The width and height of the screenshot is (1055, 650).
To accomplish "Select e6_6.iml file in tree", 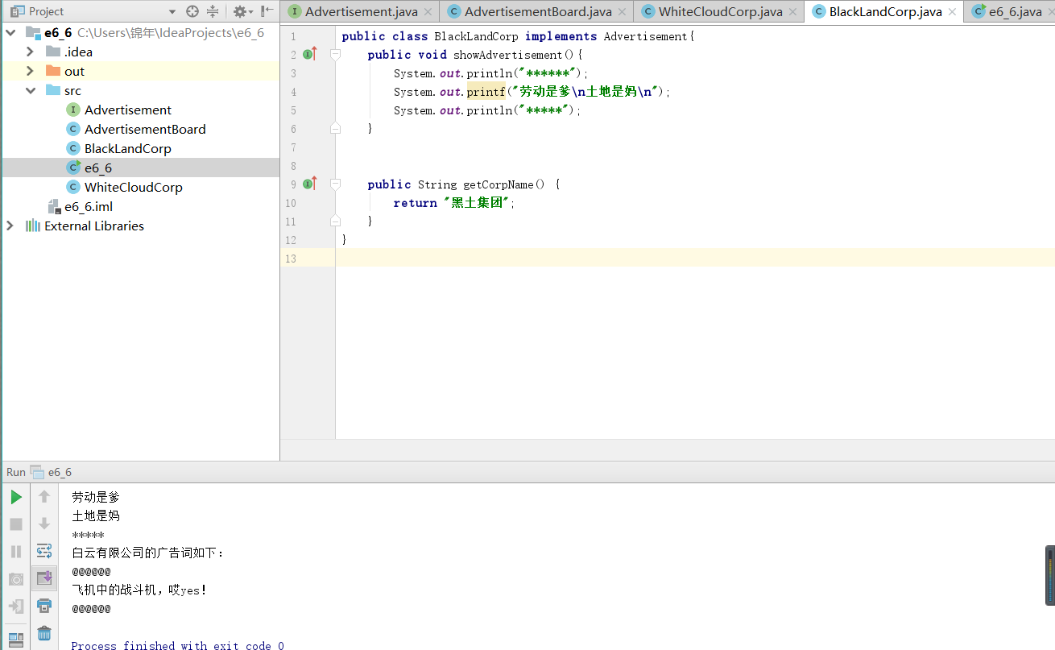I will click(89, 206).
